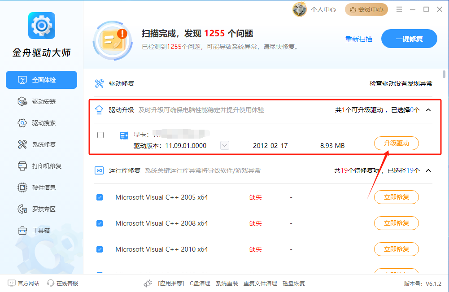Click the graphics card device icon

[124, 136]
